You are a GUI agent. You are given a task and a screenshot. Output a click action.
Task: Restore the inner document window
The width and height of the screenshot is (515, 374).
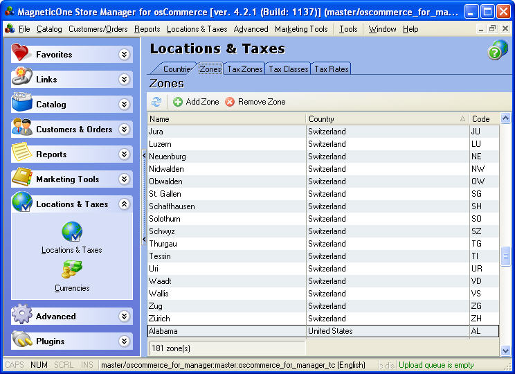tap(492, 29)
